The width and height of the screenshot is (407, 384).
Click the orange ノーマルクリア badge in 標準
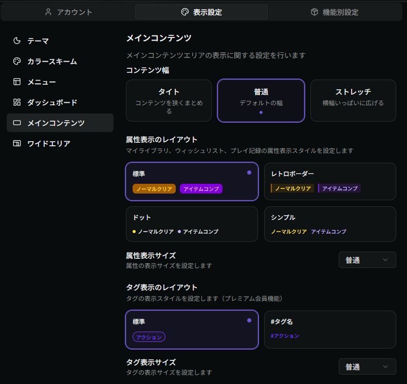pyautogui.click(x=154, y=189)
